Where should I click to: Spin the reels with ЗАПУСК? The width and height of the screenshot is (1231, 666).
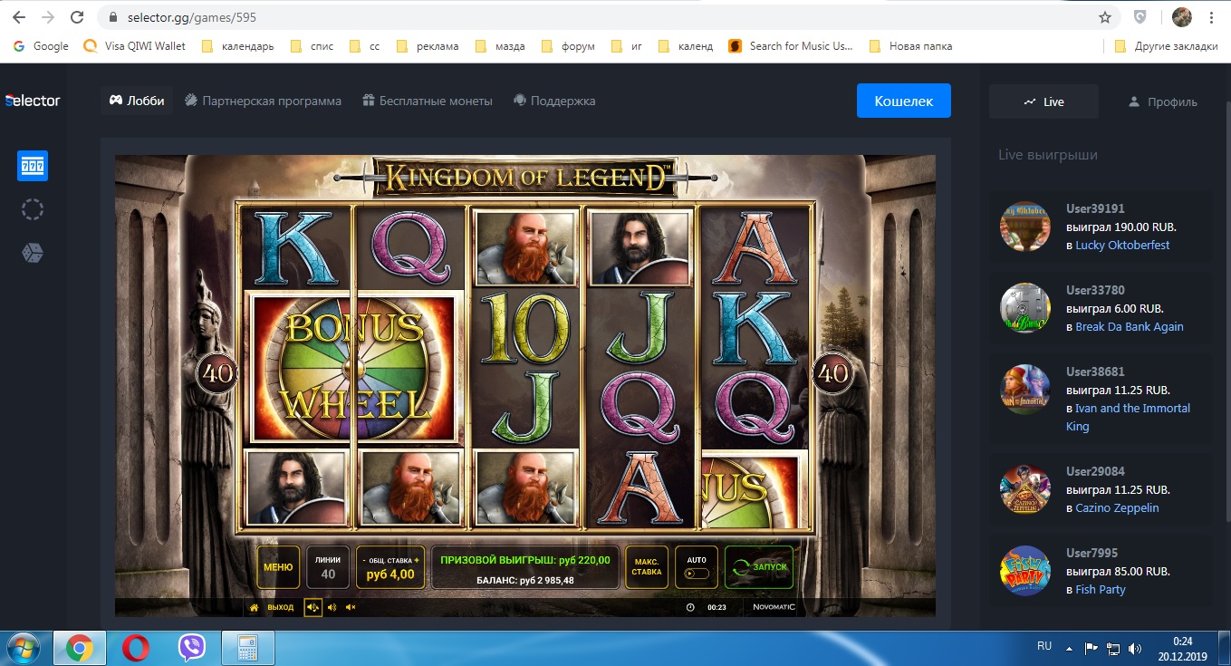(758, 567)
